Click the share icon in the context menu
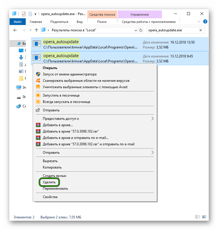Image resolution: width=218 pixels, height=230 pixels. point(38,110)
